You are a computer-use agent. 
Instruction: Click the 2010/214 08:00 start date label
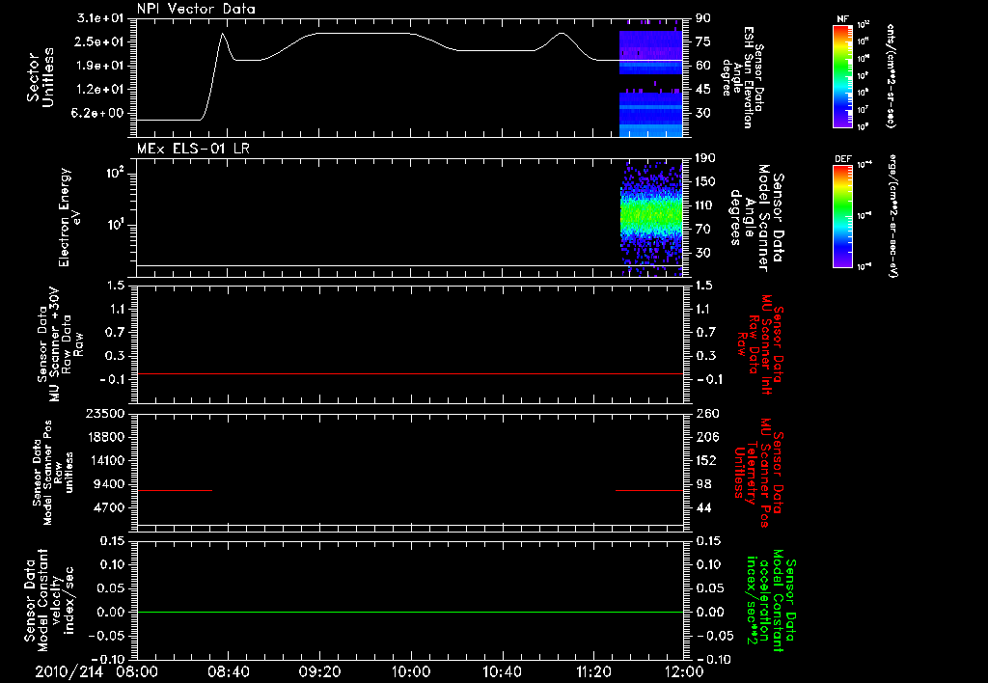click(96, 671)
